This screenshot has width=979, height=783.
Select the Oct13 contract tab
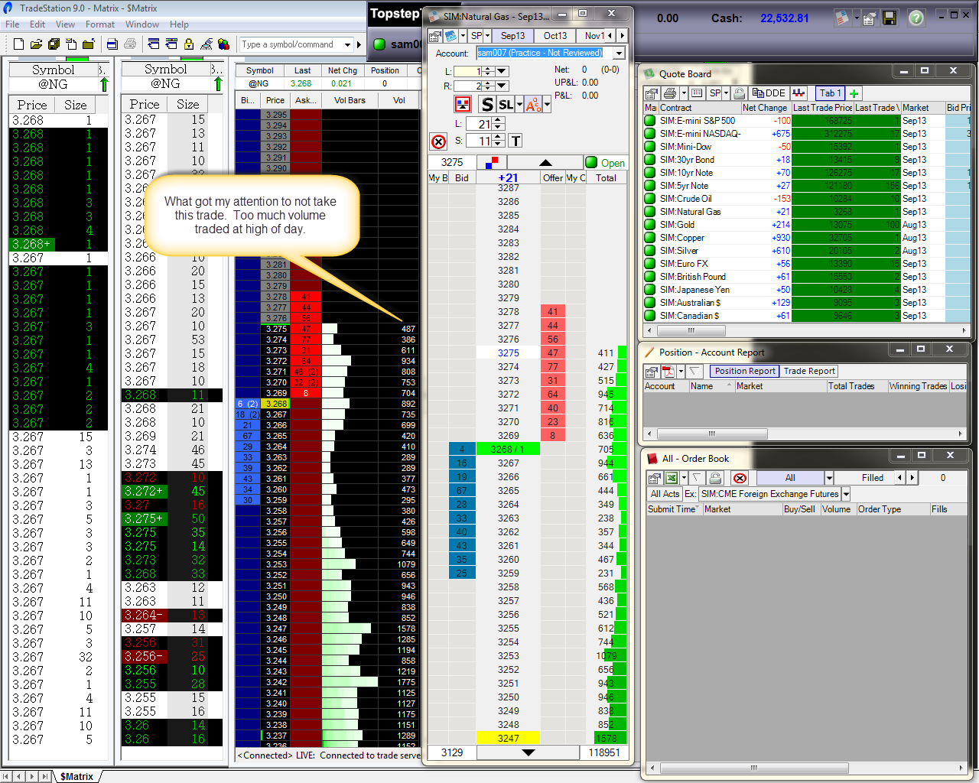pyautogui.click(x=555, y=36)
